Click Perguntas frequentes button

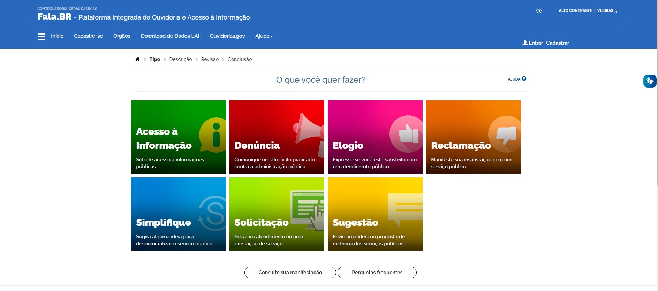(x=377, y=273)
